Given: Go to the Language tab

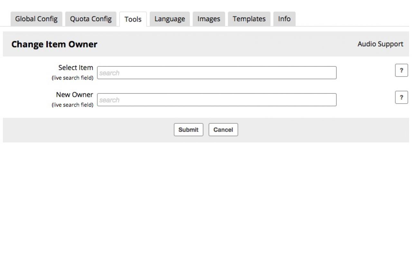Looking at the screenshot, I should tap(170, 19).
